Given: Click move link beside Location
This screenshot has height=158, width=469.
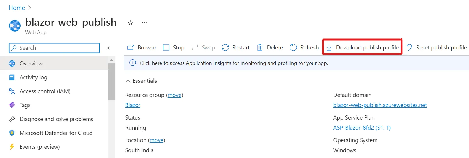Looking at the screenshot, I should [x=157, y=140].
